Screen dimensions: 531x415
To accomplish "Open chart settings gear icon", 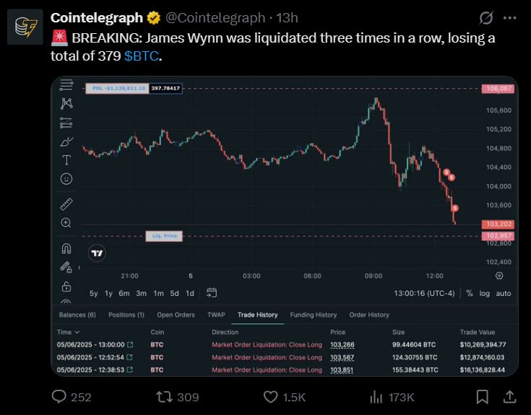I will 499,276.
